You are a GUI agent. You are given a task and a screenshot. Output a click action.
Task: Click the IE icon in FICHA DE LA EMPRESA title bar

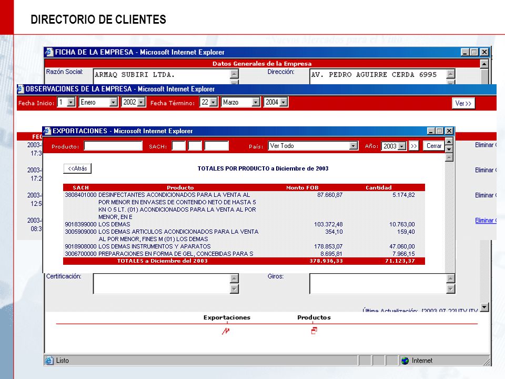pos(49,52)
